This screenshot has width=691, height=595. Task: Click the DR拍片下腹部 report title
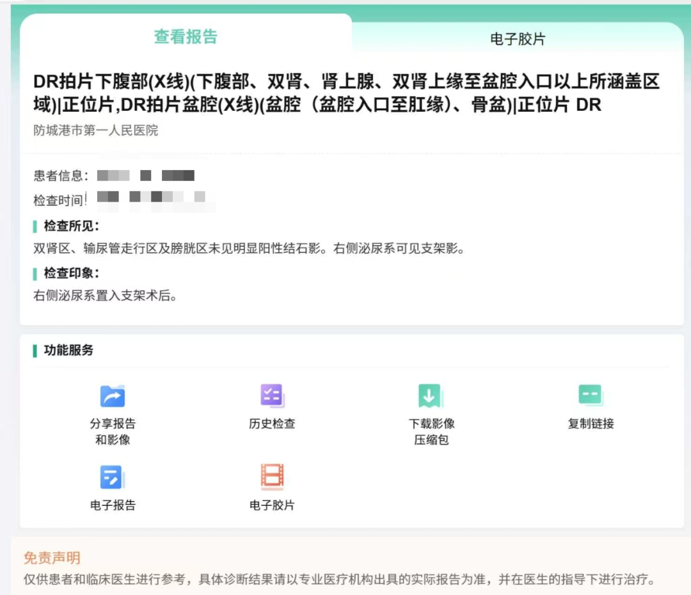[x=345, y=93]
